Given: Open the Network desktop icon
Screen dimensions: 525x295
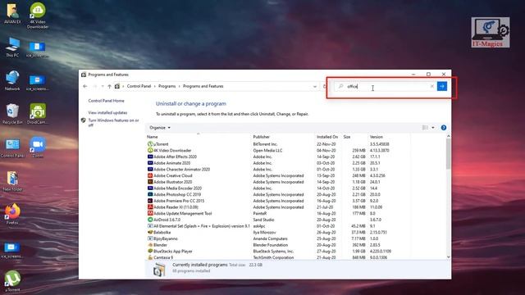Looking at the screenshot, I should 12,80.
